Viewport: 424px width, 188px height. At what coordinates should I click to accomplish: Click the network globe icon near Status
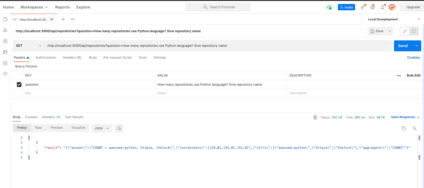click(x=315, y=117)
